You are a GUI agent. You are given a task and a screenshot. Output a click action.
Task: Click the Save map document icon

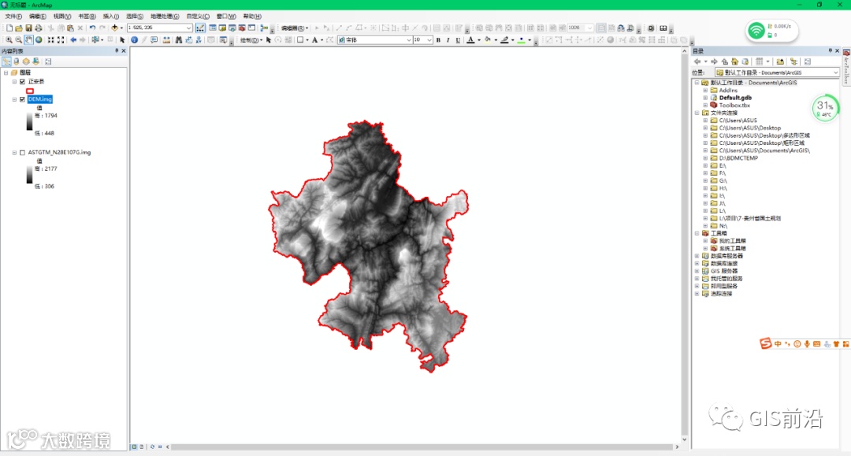(28, 28)
